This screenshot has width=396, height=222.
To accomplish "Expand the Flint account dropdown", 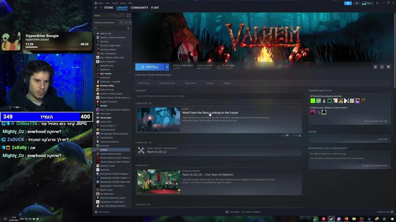I will pos(367,3).
